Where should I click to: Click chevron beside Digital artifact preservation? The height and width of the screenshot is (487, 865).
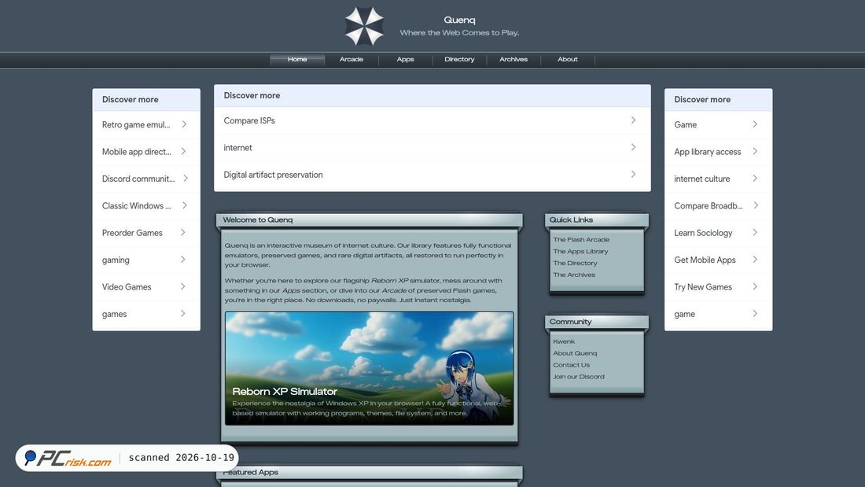click(633, 174)
